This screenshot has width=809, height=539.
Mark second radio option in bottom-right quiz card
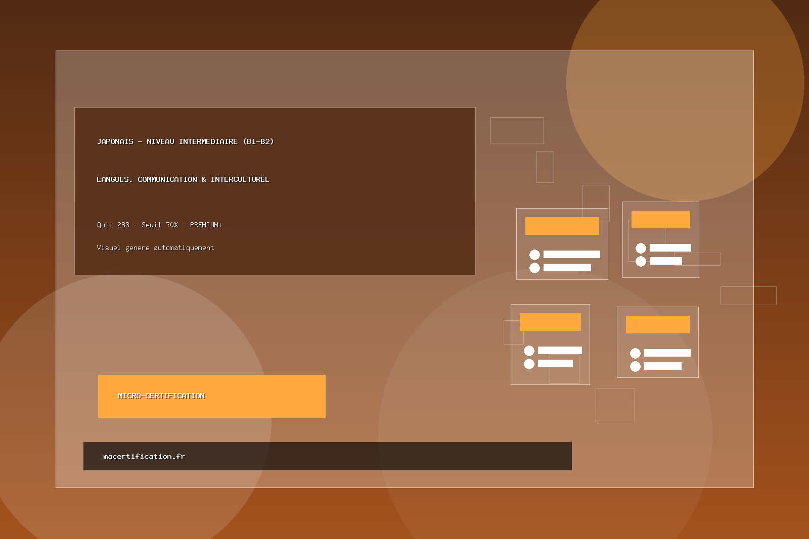(x=635, y=366)
